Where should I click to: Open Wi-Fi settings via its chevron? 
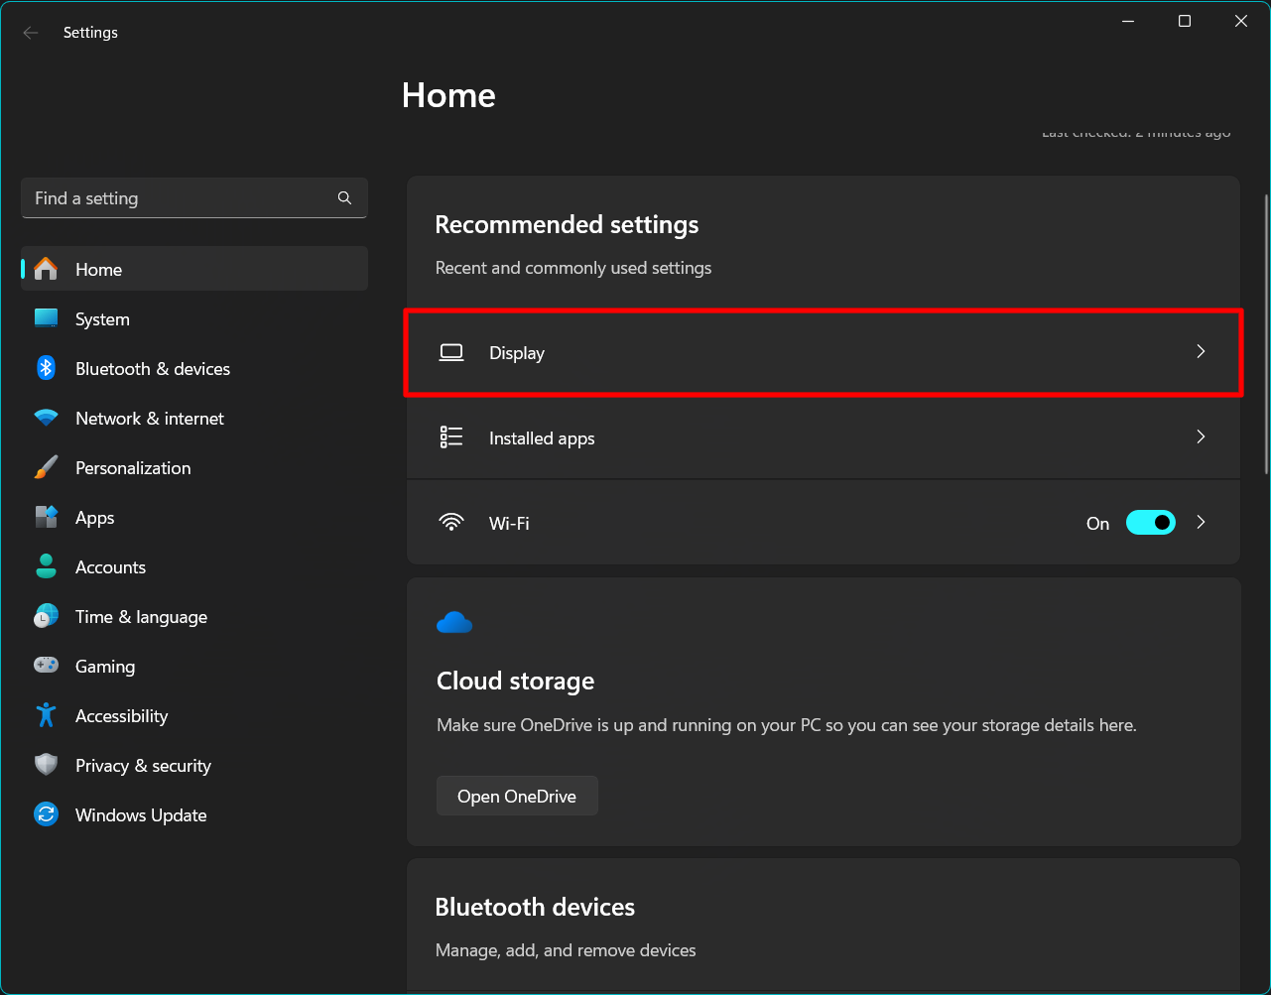(x=1201, y=522)
